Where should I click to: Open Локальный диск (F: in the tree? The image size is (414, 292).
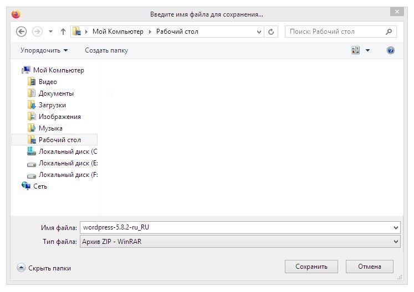point(68,174)
